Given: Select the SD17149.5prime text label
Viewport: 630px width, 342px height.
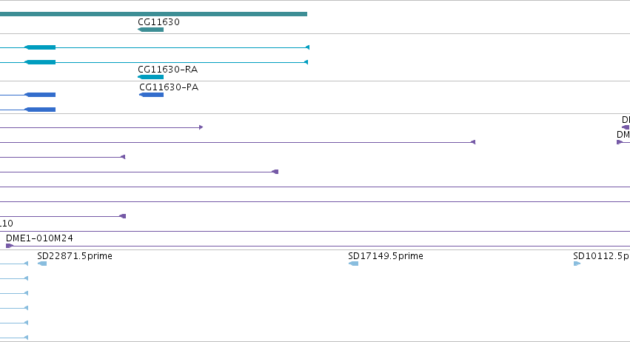Looking at the screenshot, I should [x=386, y=256].
